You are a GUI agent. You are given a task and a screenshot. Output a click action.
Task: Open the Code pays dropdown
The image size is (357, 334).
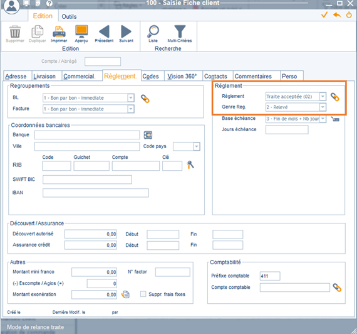point(197,146)
